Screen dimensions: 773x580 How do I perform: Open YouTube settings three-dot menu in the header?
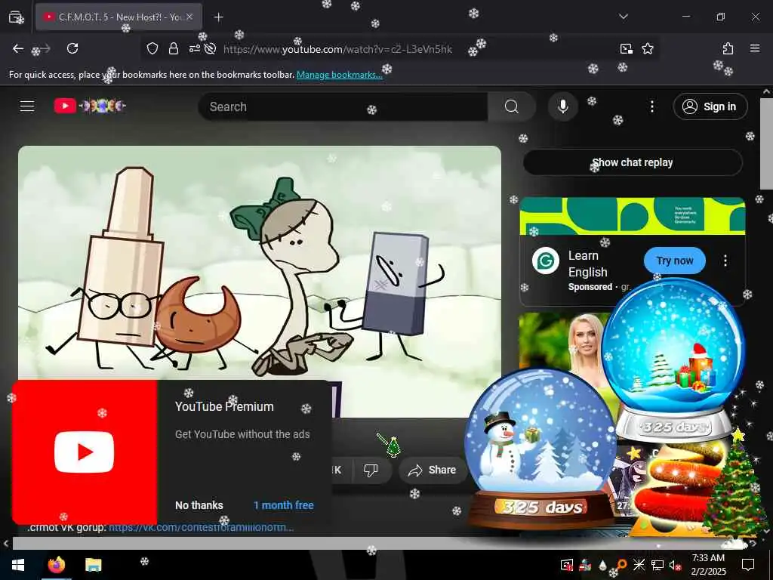[651, 106]
